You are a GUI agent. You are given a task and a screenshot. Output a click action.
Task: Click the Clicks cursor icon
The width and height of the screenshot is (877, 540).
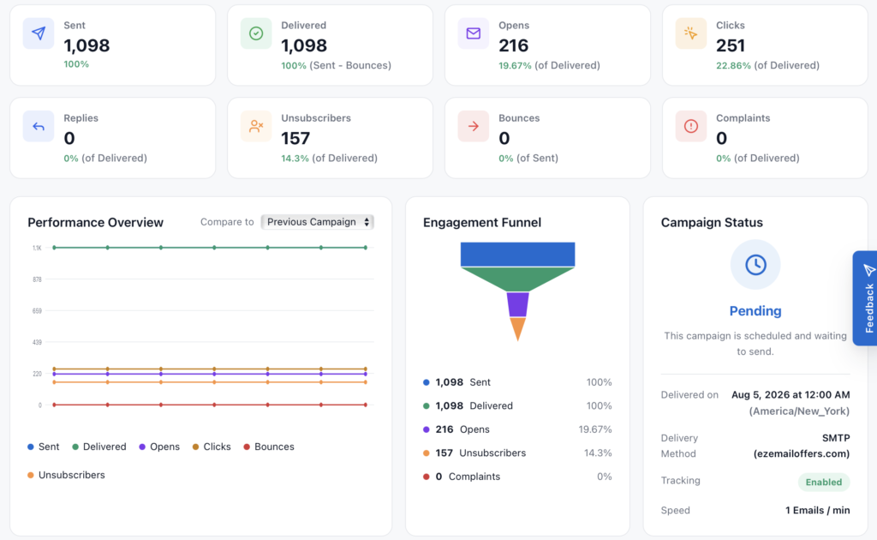(x=691, y=33)
